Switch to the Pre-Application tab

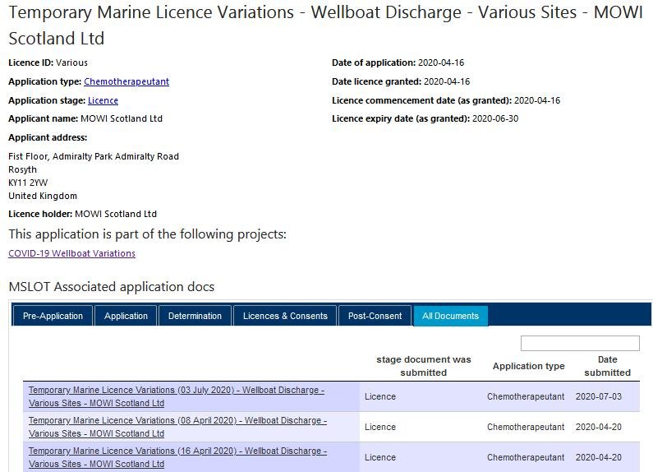(53, 316)
